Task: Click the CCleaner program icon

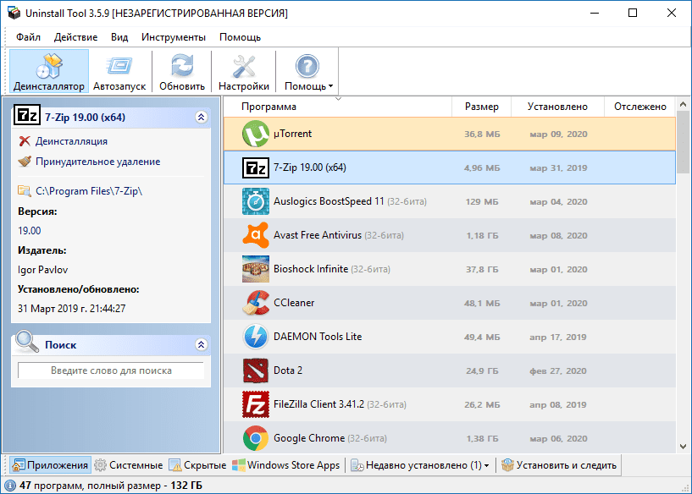Action: coord(256,303)
